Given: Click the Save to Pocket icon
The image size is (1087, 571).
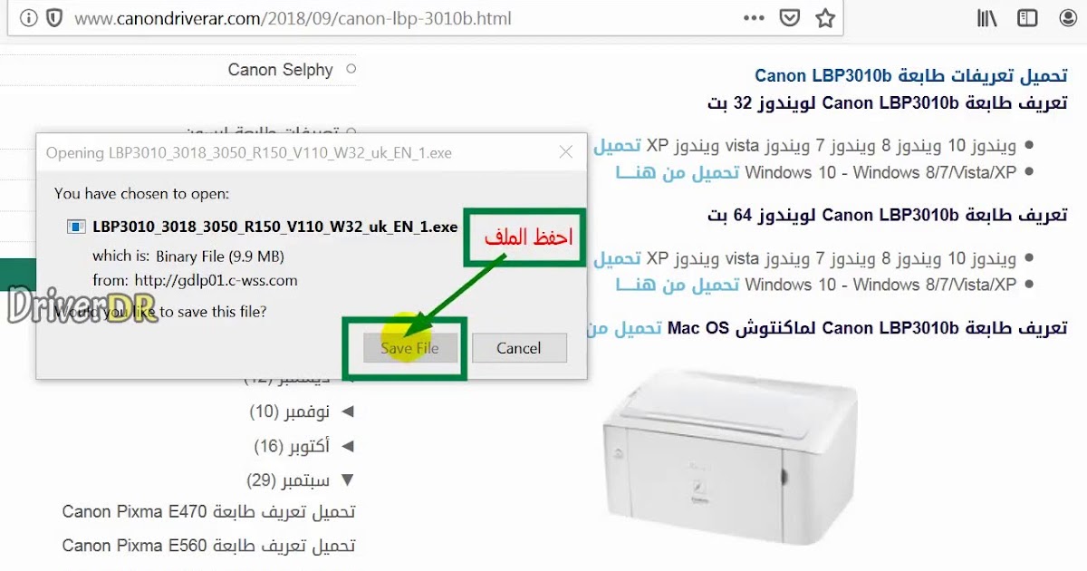Looking at the screenshot, I should [790, 18].
